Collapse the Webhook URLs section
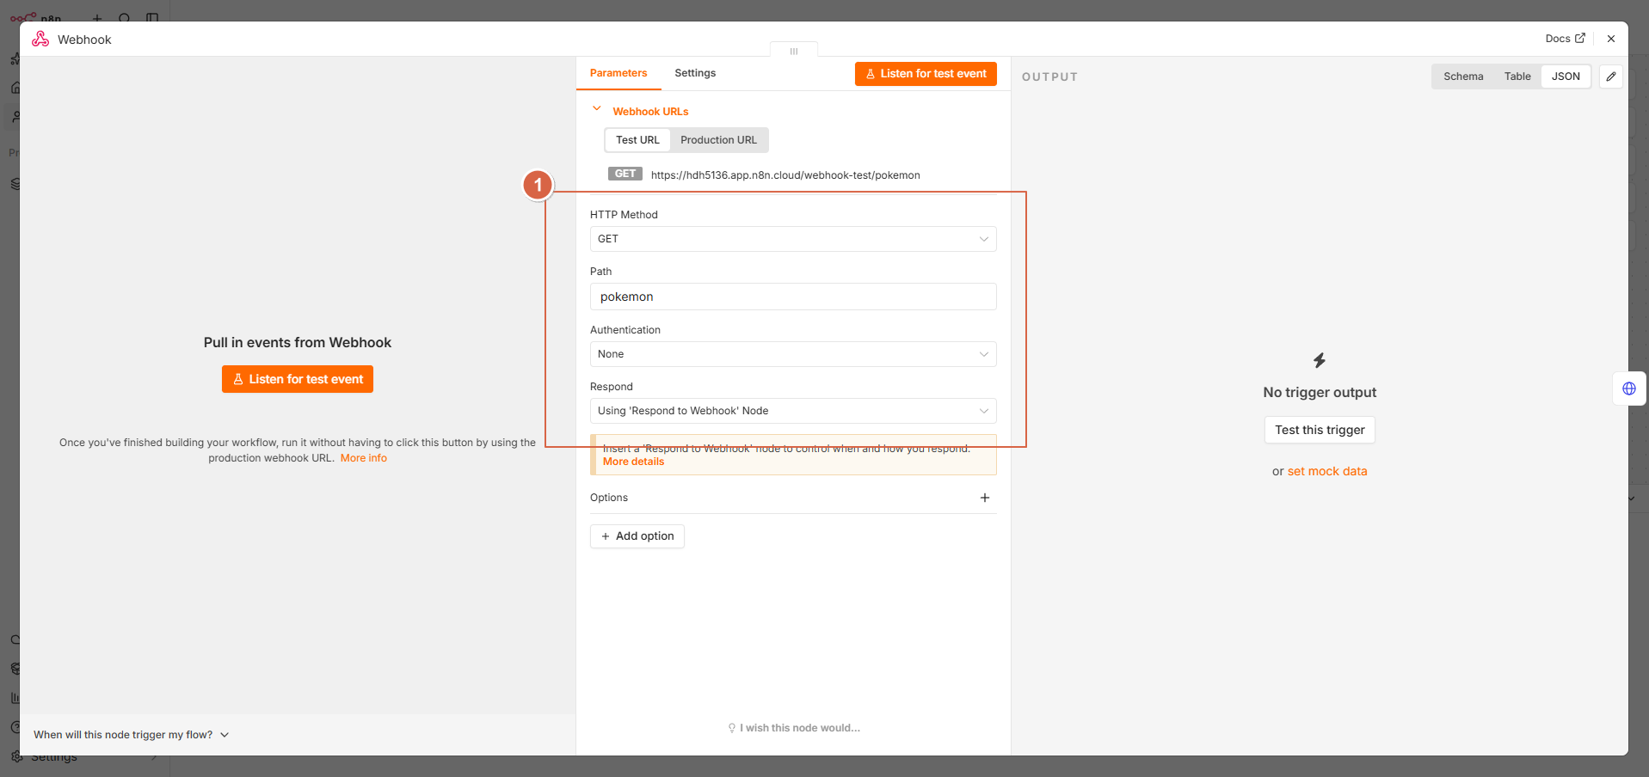Screen dimensions: 1649x777 click(597, 109)
